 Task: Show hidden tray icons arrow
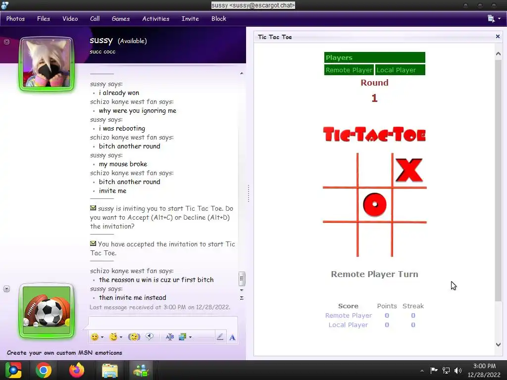point(422,370)
